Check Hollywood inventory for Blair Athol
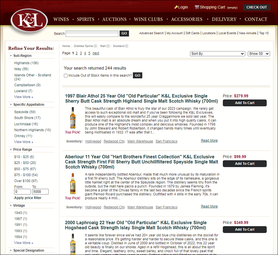Image resolution: width=278 pixels, height=255 pixels. coord(93,141)
